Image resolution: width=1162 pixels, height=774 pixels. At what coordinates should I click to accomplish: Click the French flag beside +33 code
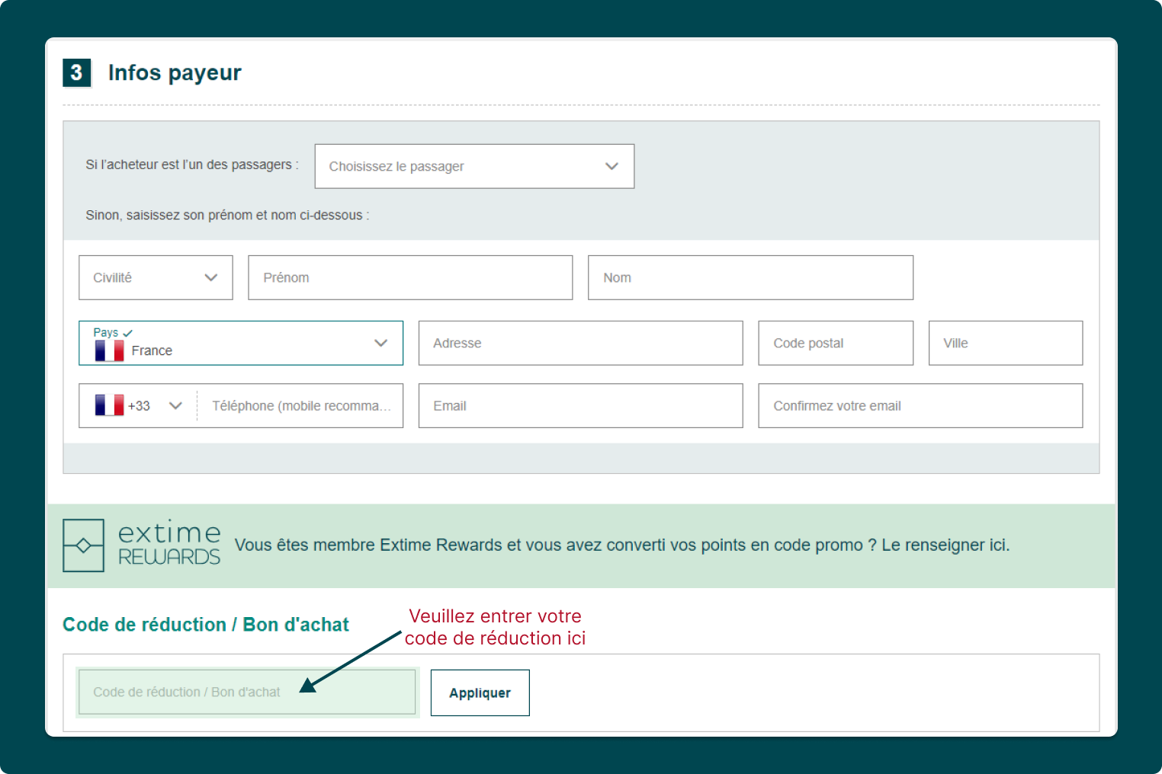coord(109,405)
